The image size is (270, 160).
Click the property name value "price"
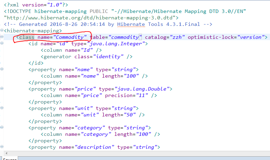85,89
